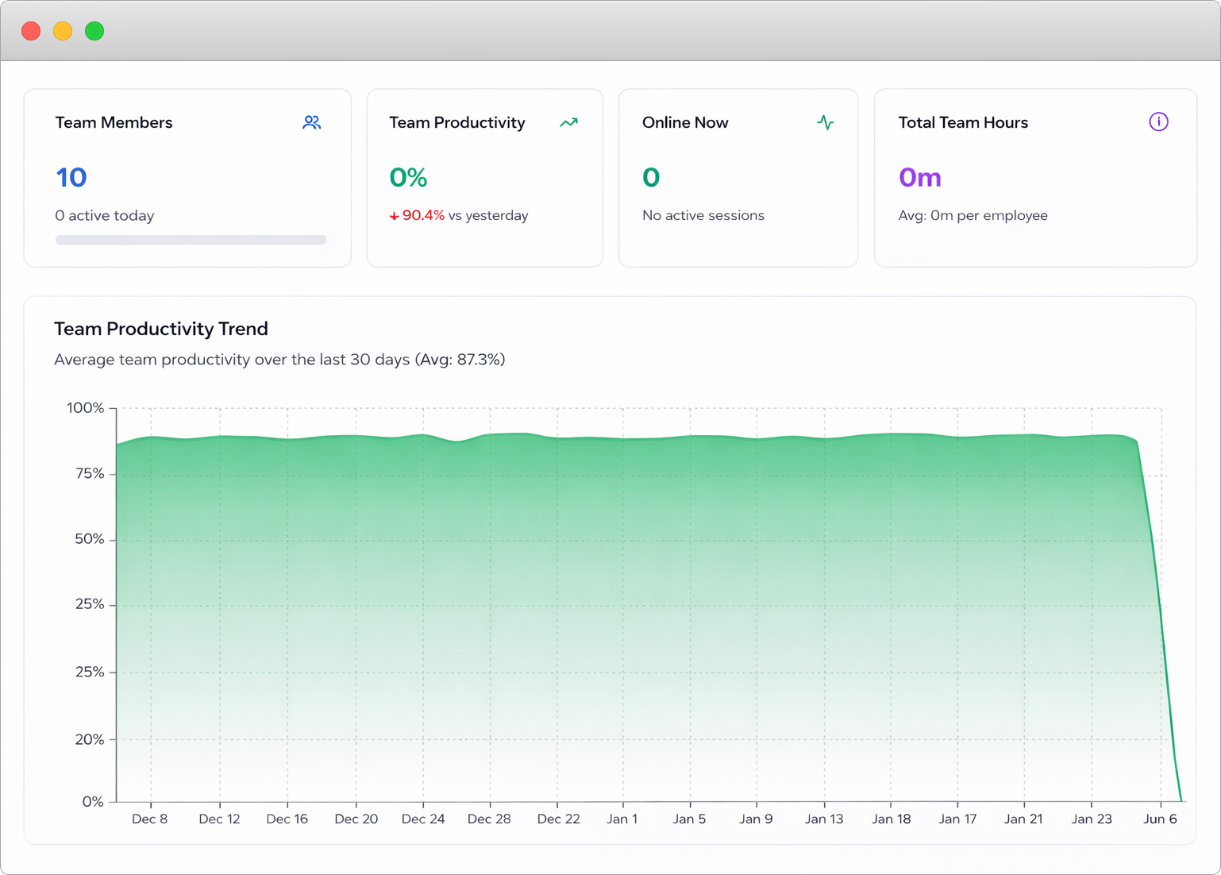This screenshot has height=875, width=1221.
Task: Click the 75% y-axis label
Action: point(90,474)
